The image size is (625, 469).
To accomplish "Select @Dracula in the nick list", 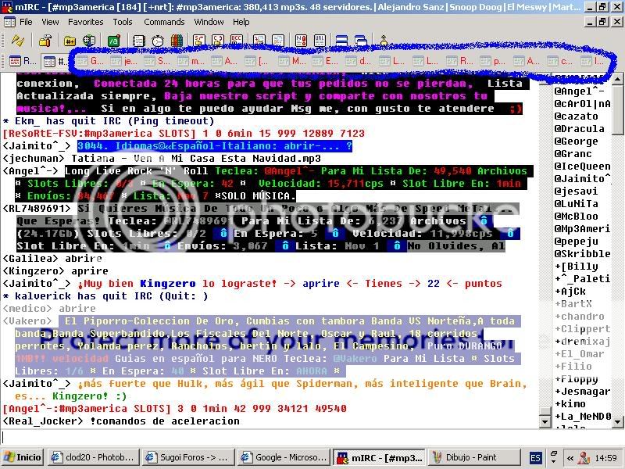I will [x=579, y=129].
